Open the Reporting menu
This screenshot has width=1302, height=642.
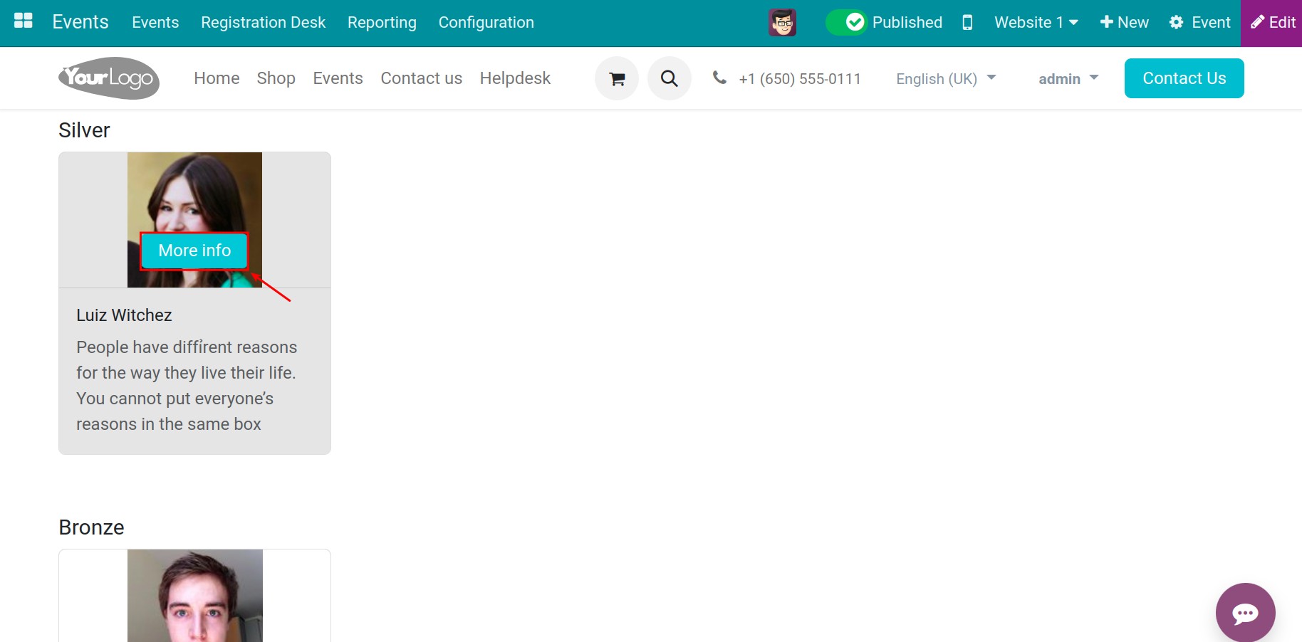coord(382,22)
